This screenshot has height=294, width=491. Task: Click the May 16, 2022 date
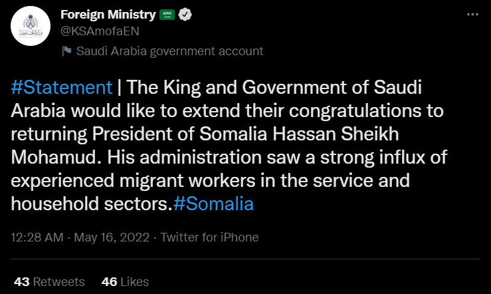point(112,237)
